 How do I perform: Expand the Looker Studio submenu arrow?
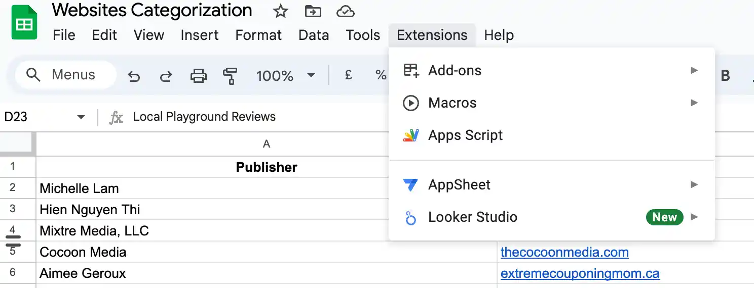click(x=695, y=217)
